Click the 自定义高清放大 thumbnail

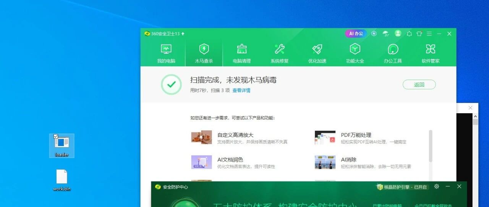coord(201,137)
